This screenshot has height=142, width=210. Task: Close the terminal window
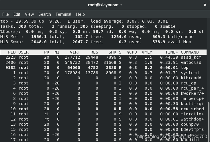[205, 5]
